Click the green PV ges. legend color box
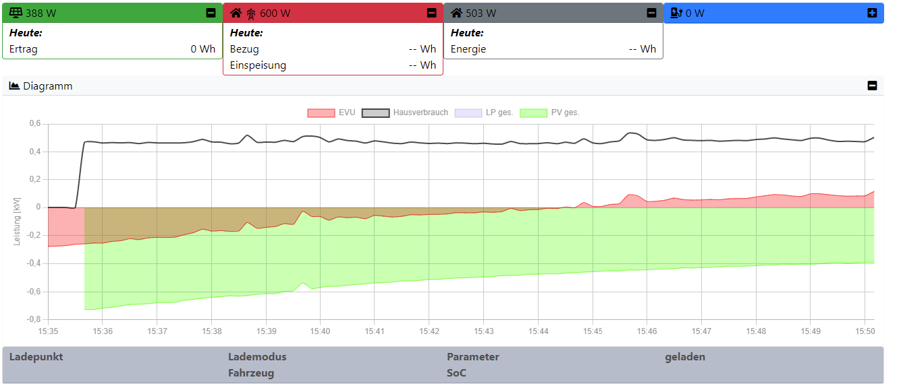 click(533, 112)
